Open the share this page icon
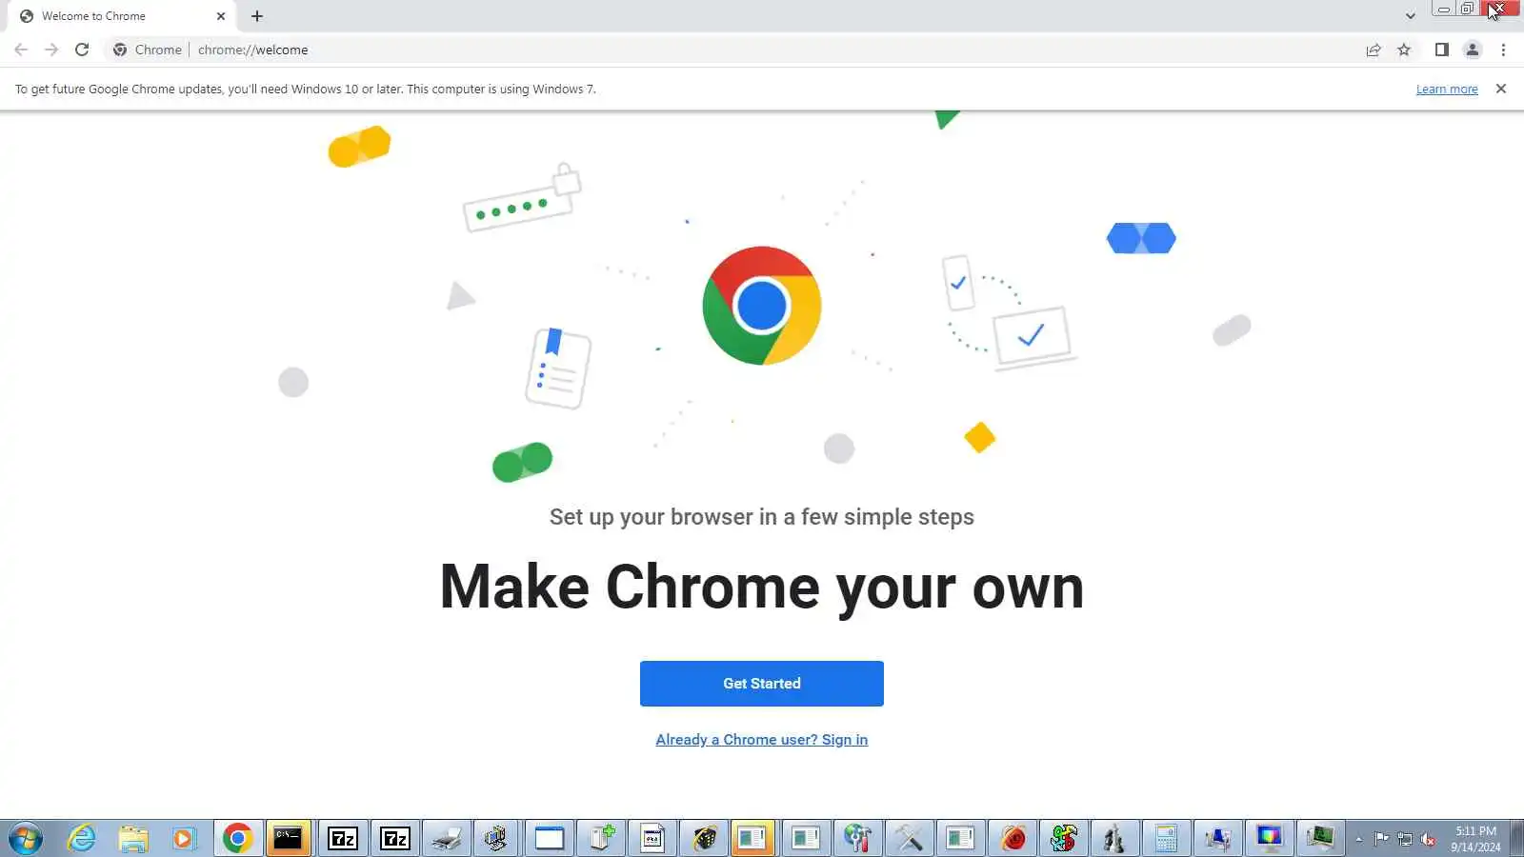The height and width of the screenshot is (857, 1524). pyautogui.click(x=1374, y=50)
